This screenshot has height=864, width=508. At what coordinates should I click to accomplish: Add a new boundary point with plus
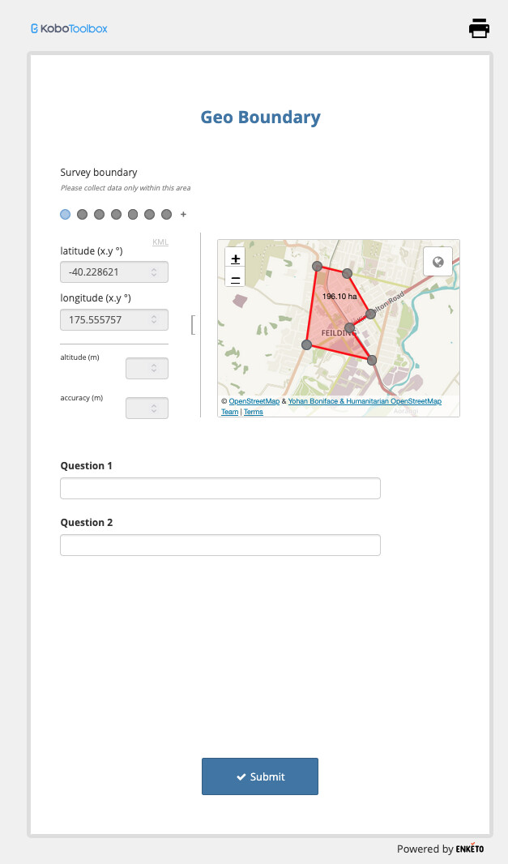[183, 215]
